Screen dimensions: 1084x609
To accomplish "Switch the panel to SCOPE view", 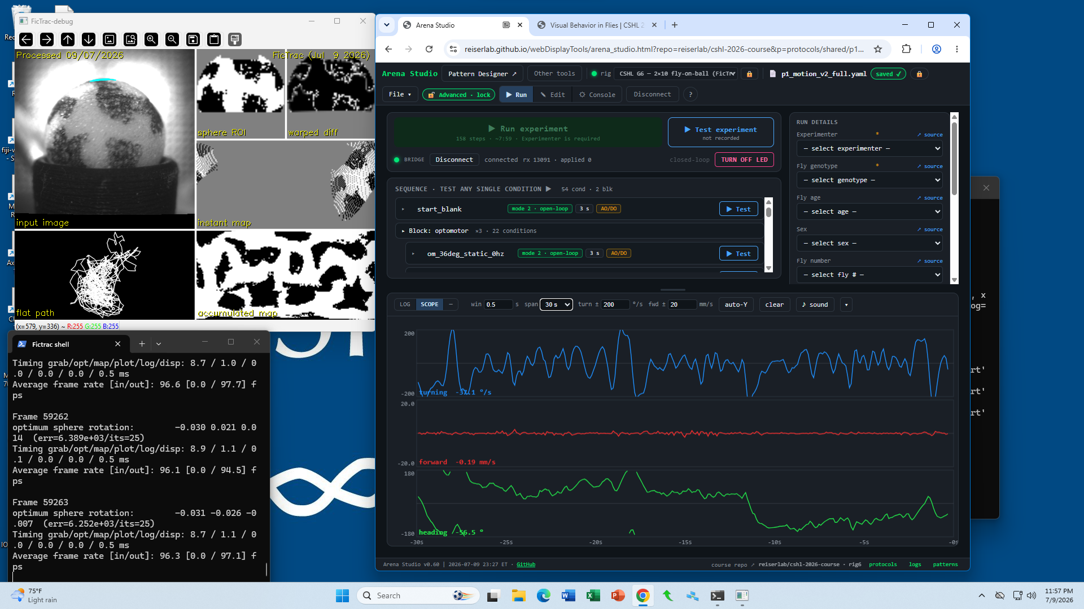I will (430, 304).
